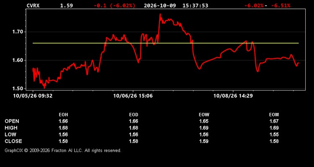Viewport: 314px width, 167px height.
Task: Select the date 2026-10-09
Action: 160,5
